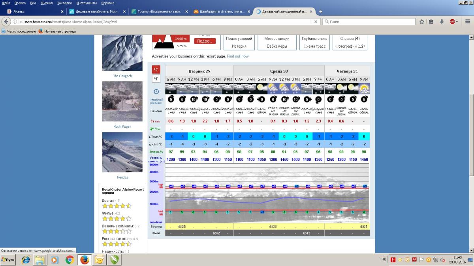Click the Nendaz caption link
Image resolution: width=474 pixels, height=266 pixels.
pyautogui.click(x=122, y=177)
